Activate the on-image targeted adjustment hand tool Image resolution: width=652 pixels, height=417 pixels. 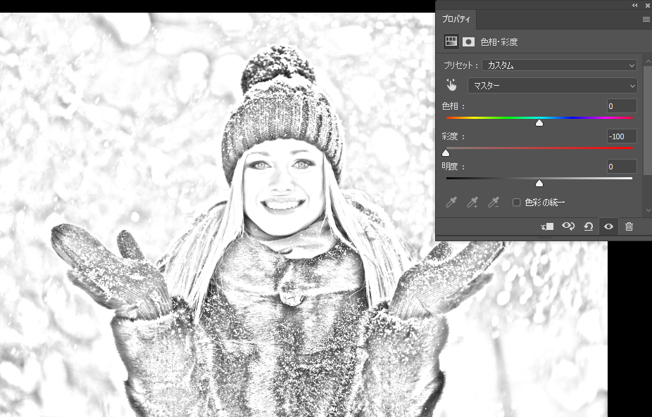[x=451, y=85]
